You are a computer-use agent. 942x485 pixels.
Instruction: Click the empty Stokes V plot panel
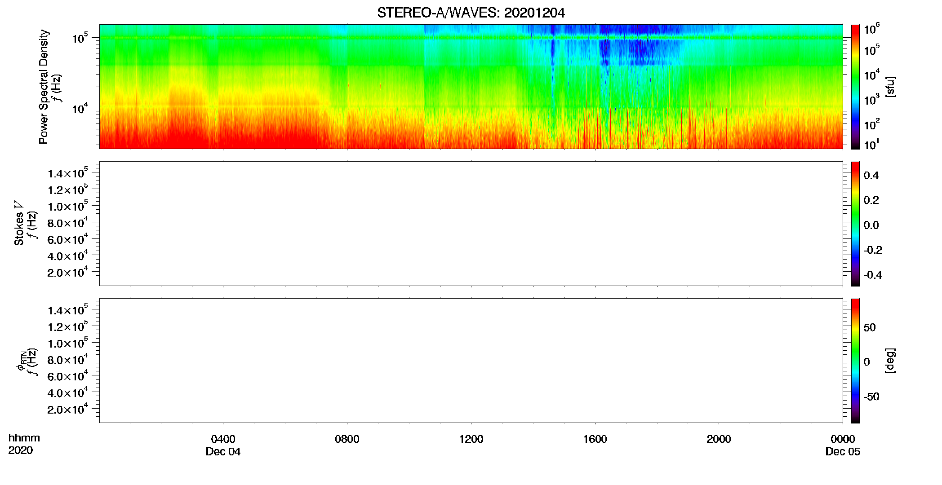click(x=471, y=224)
